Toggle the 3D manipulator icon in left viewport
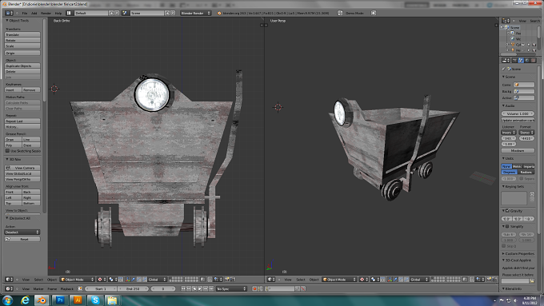Image resolution: width=544 pixels, height=306 pixels. point(127,280)
